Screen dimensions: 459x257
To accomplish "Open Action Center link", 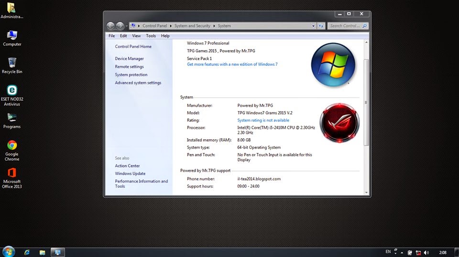I will point(127,165).
